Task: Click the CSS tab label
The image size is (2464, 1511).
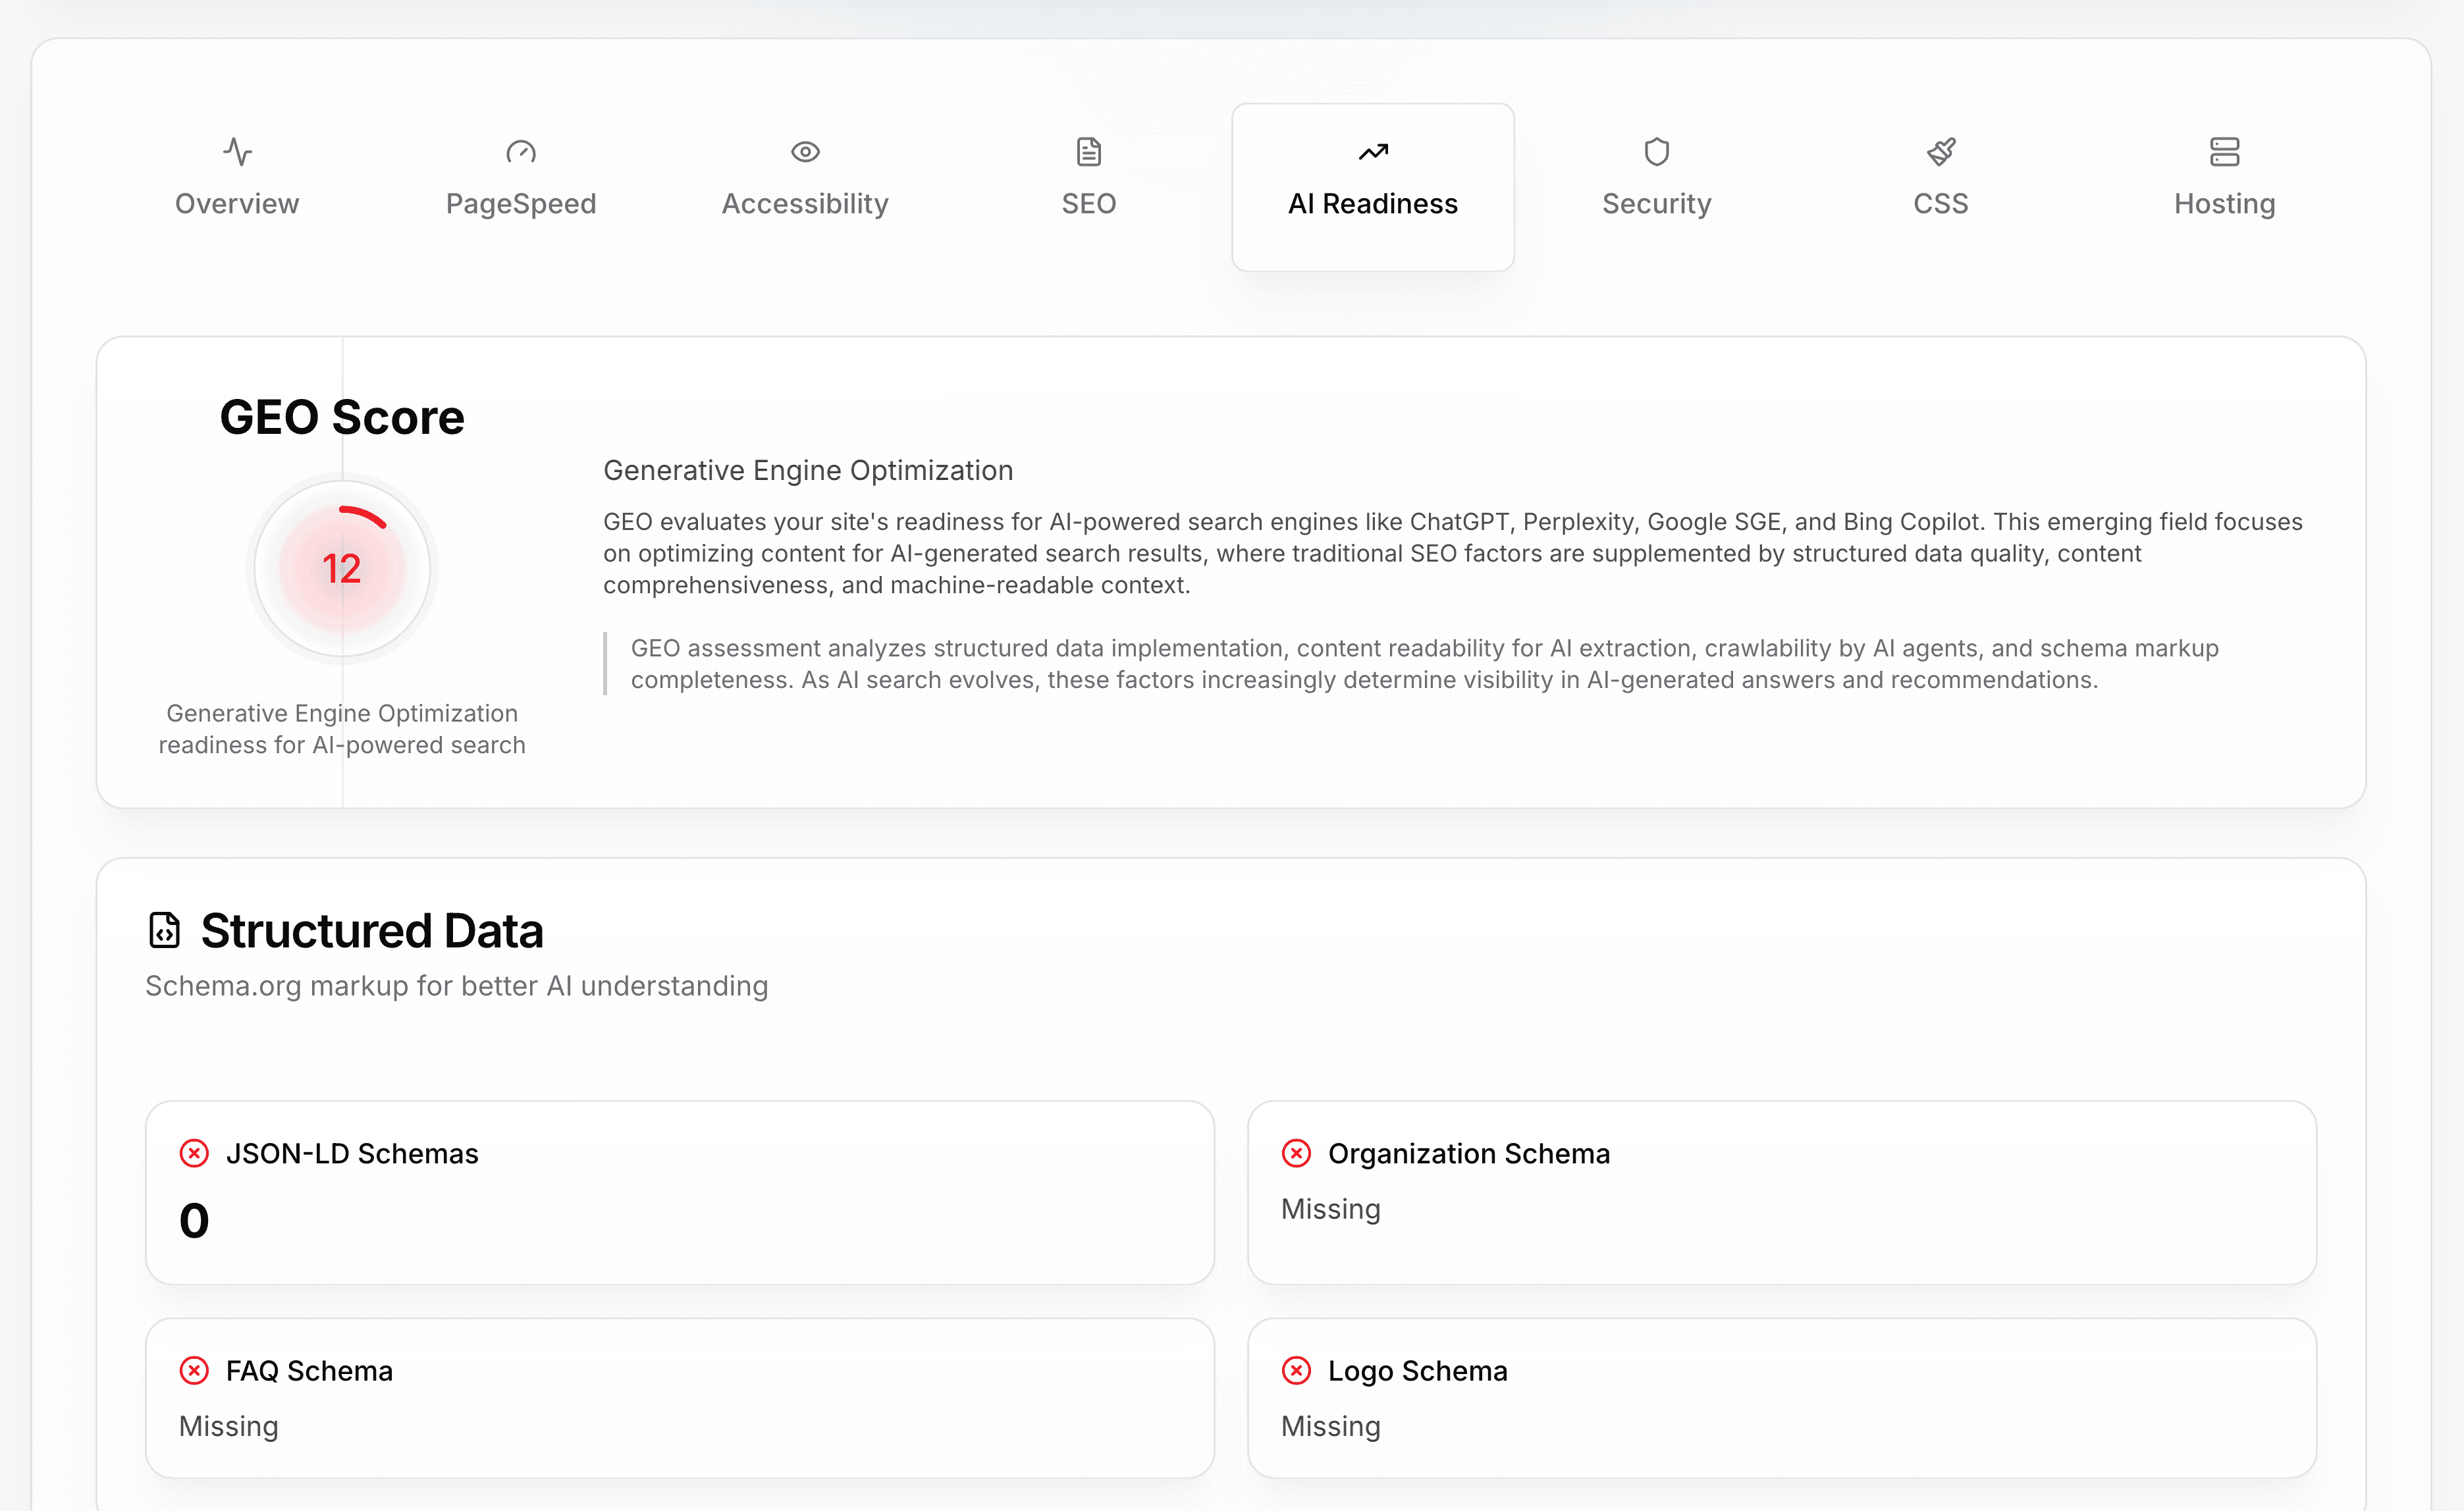Action: point(1941,204)
